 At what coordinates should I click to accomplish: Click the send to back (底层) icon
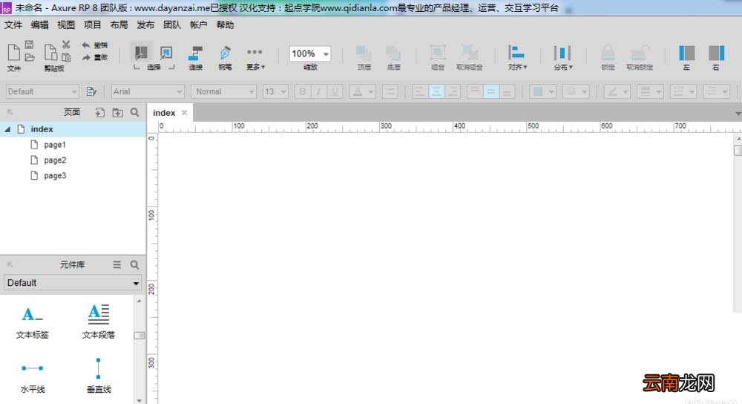(393, 53)
